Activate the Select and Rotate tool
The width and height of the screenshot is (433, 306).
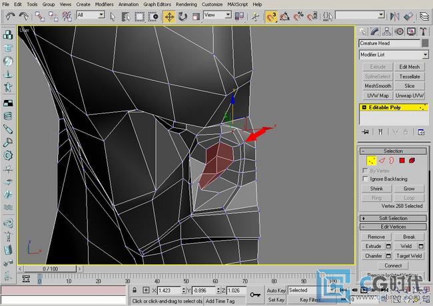pos(183,17)
